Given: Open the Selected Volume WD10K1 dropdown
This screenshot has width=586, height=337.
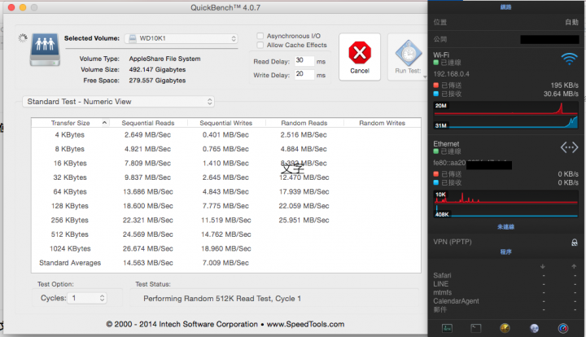Looking at the screenshot, I should click(181, 38).
